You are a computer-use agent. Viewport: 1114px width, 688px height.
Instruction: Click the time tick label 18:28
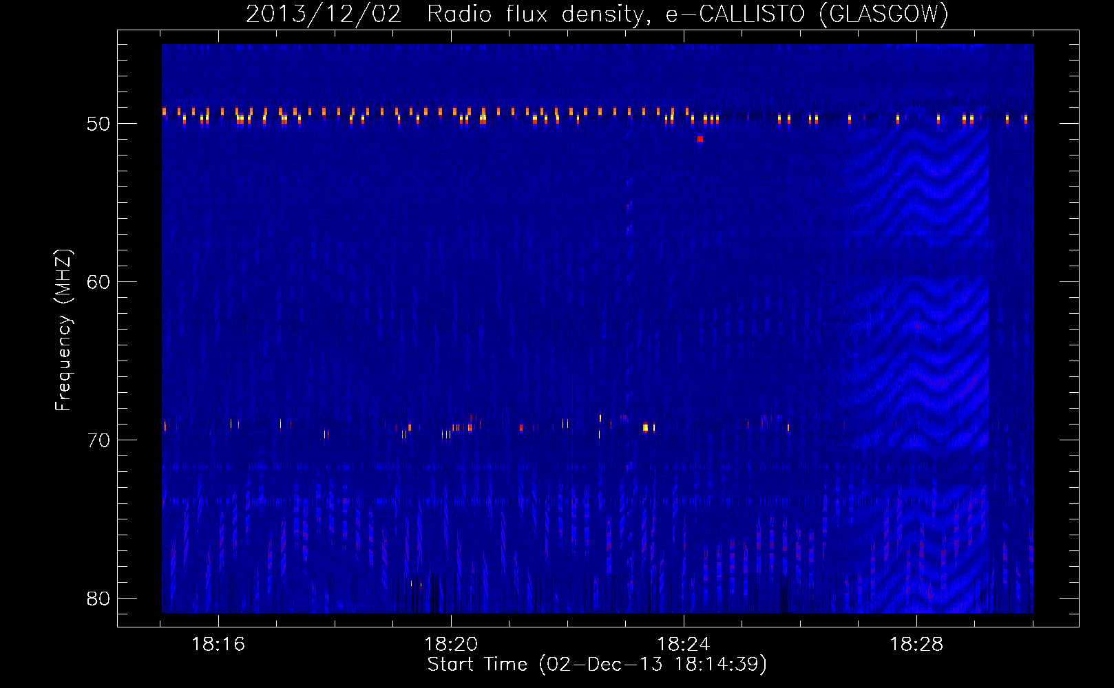[916, 645]
